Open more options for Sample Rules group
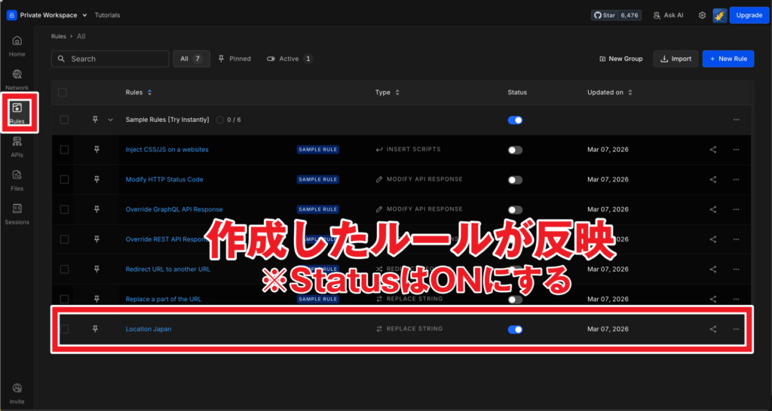772x411 pixels. tap(736, 120)
